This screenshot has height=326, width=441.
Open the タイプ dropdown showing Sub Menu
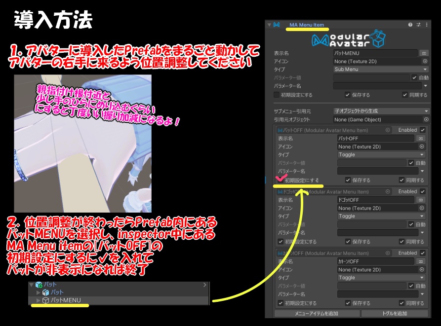coord(381,70)
